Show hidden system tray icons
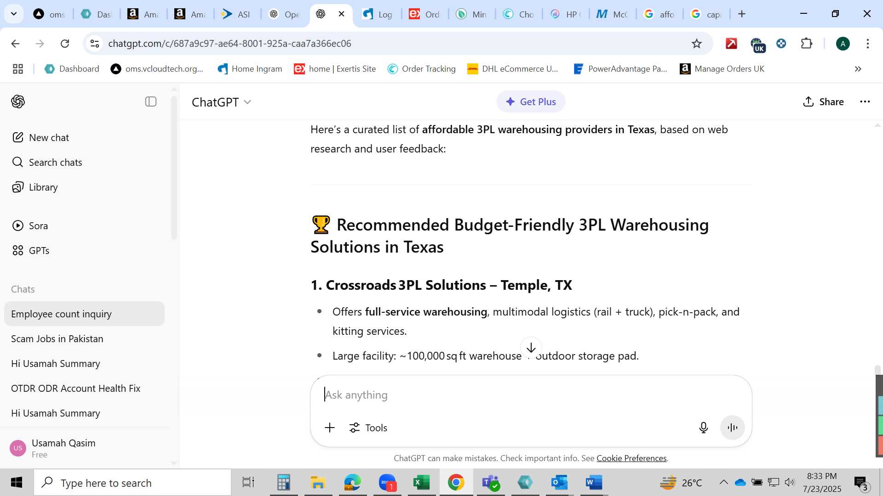 click(x=723, y=482)
